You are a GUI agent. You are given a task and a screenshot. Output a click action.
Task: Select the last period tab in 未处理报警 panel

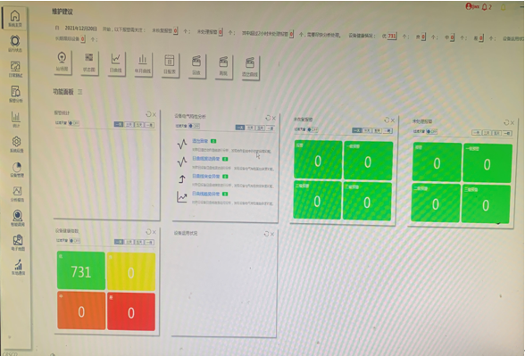click(507, 134)
